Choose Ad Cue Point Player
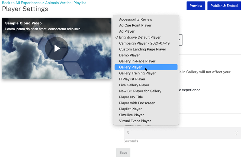The image size is (244, 160). 146,25
